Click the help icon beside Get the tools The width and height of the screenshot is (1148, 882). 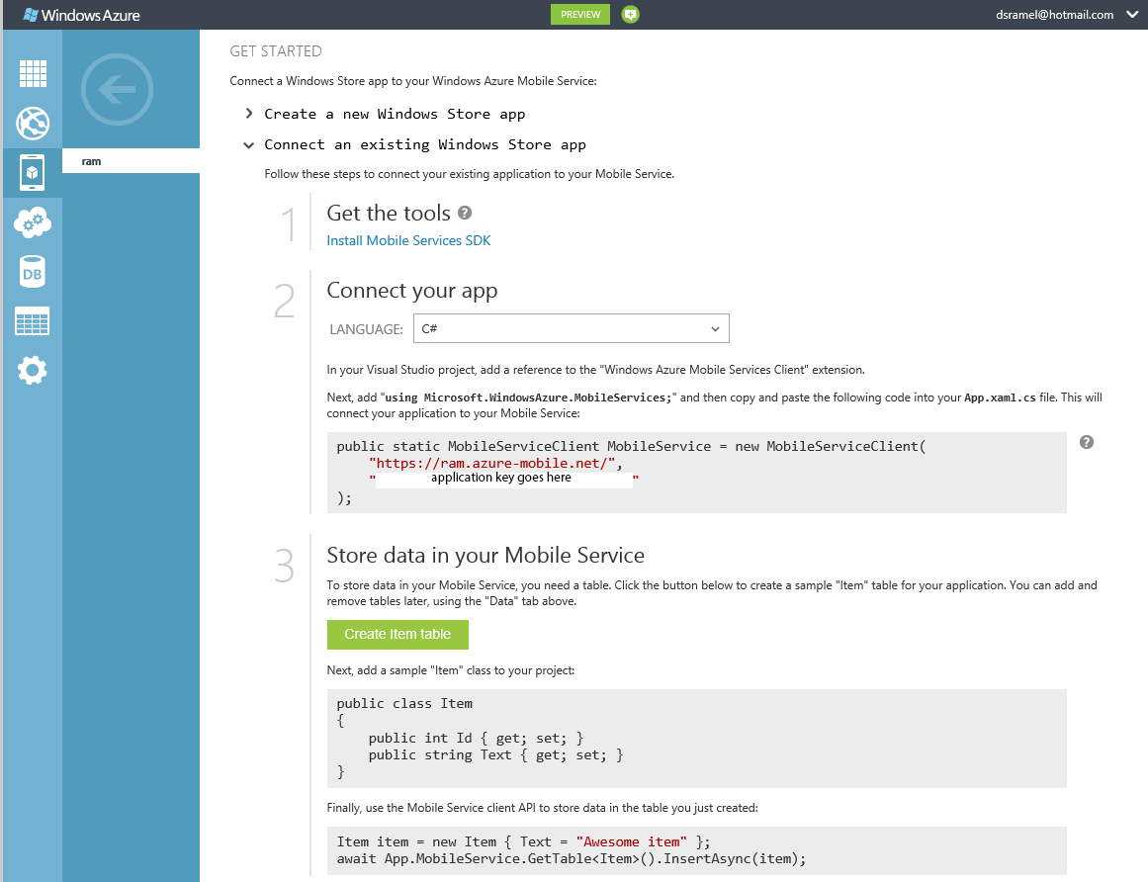tap(465, 213)
